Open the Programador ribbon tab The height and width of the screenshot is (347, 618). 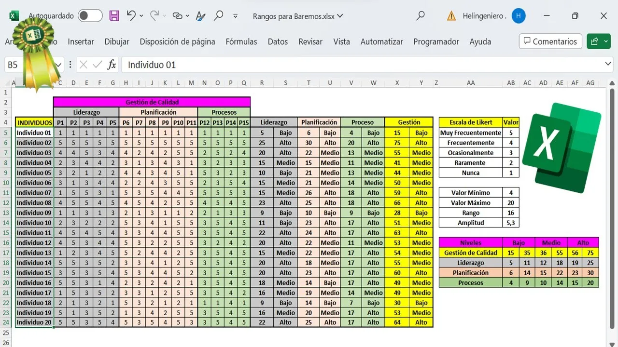coord(436,41)
